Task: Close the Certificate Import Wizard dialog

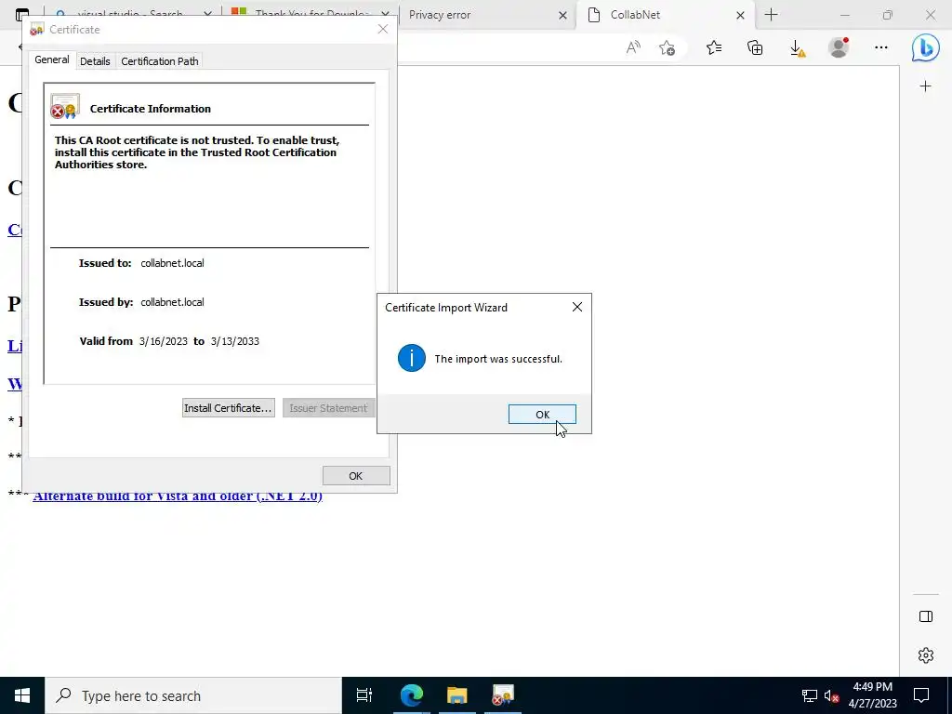Action: (577, 307)
